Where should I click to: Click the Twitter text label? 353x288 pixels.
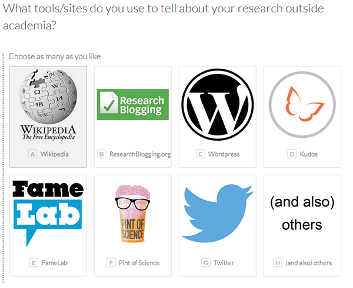pyautogui.click(x=224, y=263)
